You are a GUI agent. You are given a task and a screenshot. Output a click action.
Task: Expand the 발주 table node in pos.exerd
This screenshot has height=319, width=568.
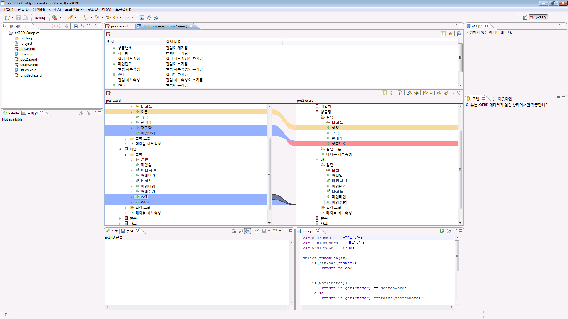[x=120, y=218]
